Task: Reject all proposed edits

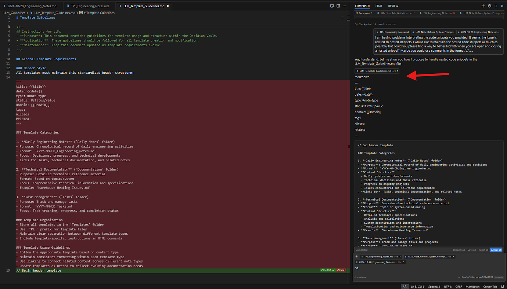Action: tap(483, 250)
